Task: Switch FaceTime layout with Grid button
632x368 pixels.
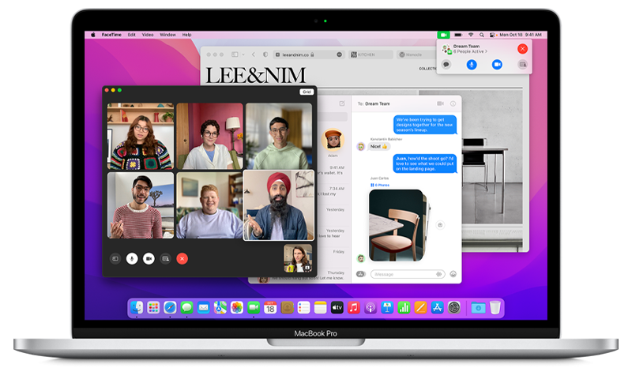Action: [307, 92]
